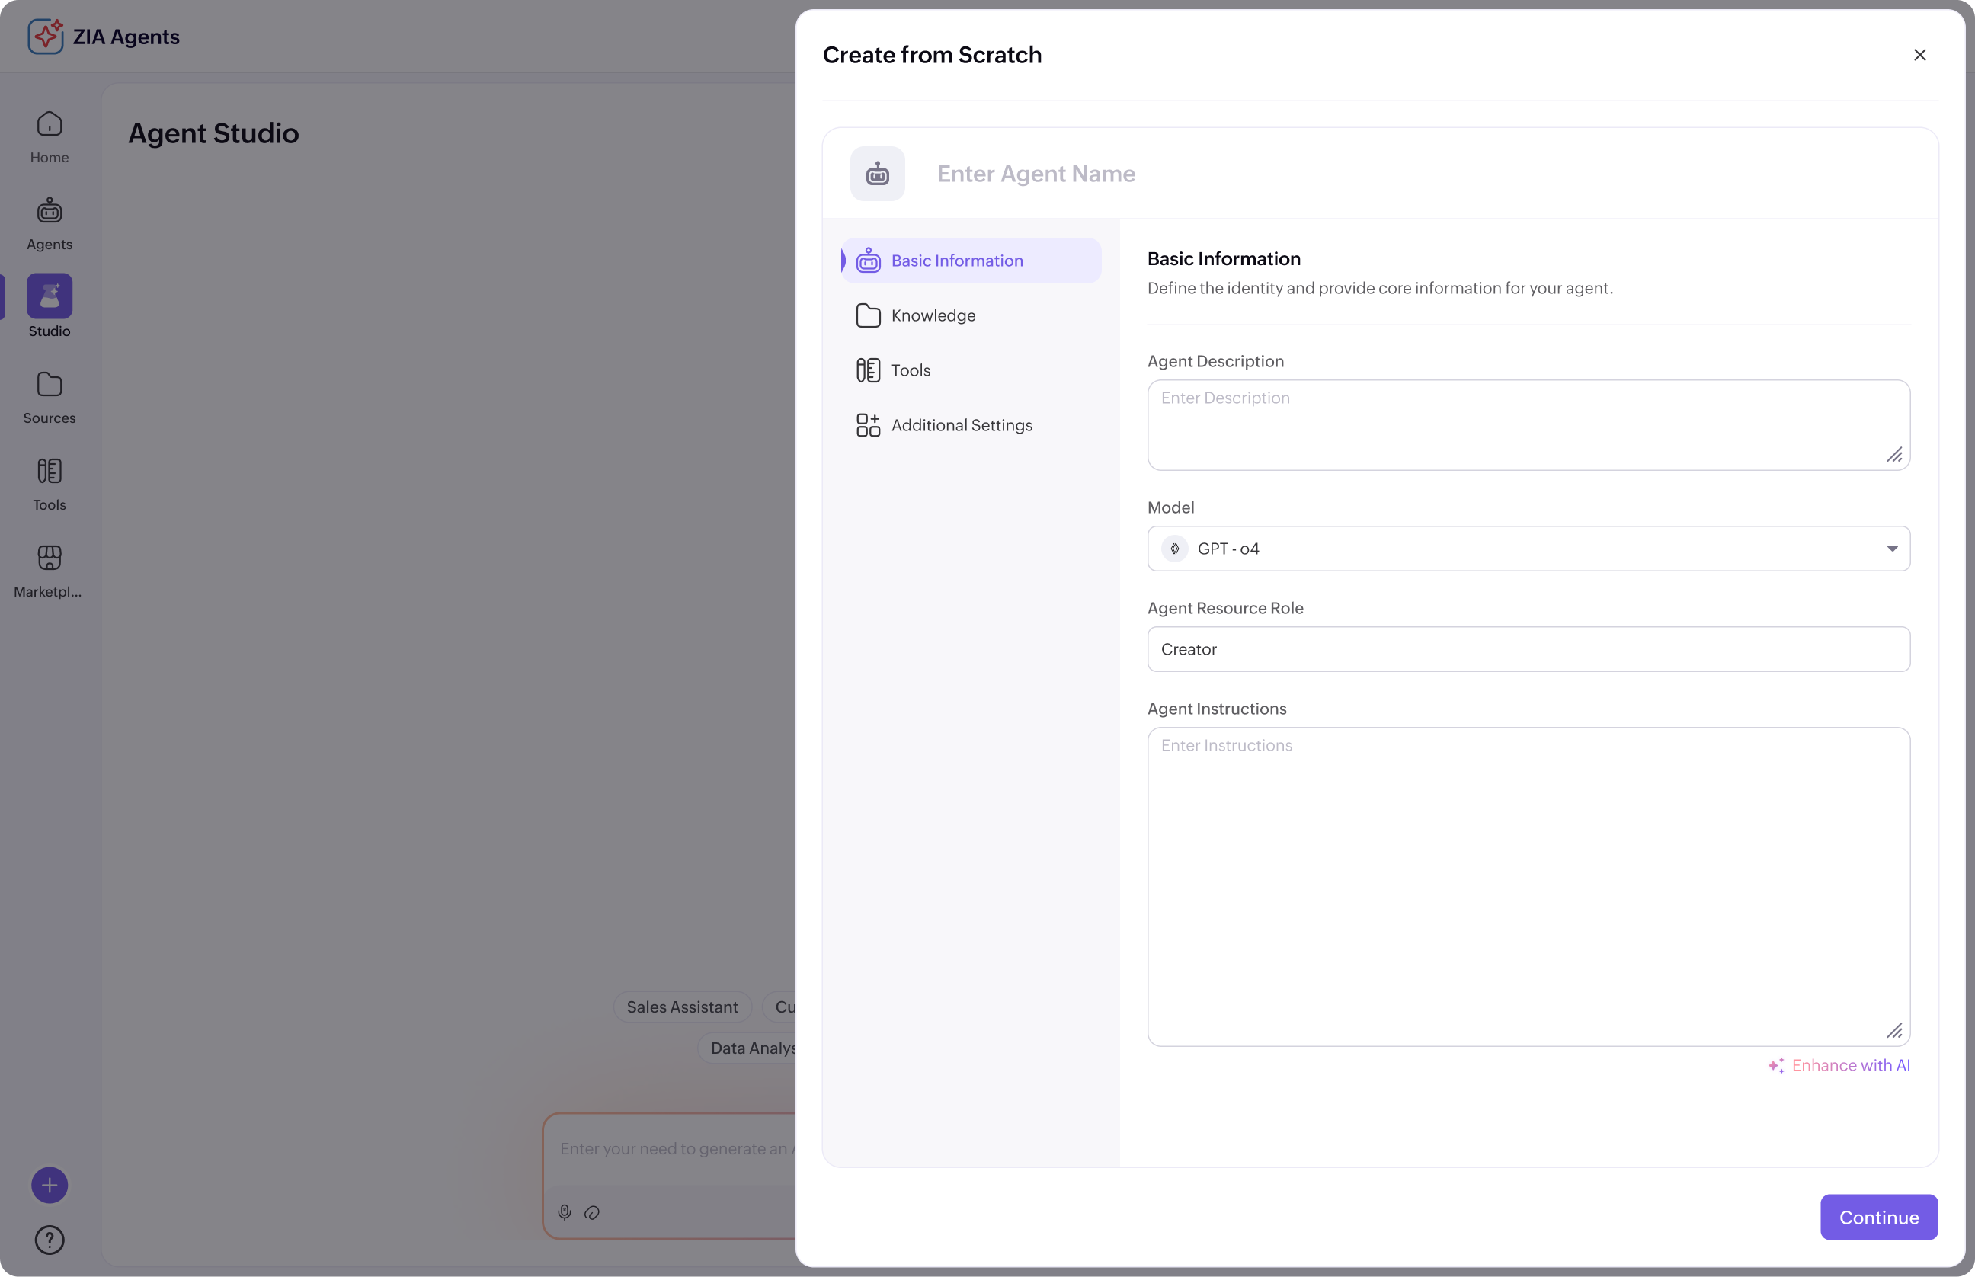Select the Basic Information tab
The width and height of the screenshot is (1975, 1277).
click(971, 261)
